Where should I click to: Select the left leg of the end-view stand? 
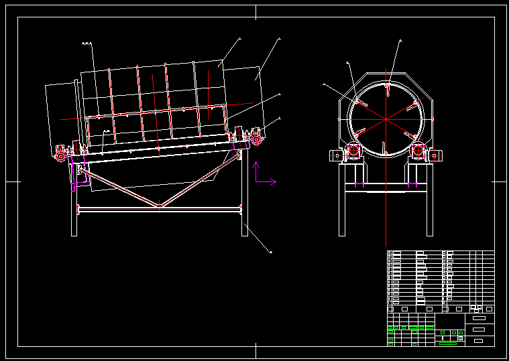click(342, 200)
